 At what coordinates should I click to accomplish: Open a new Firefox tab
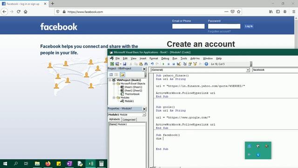53,4
